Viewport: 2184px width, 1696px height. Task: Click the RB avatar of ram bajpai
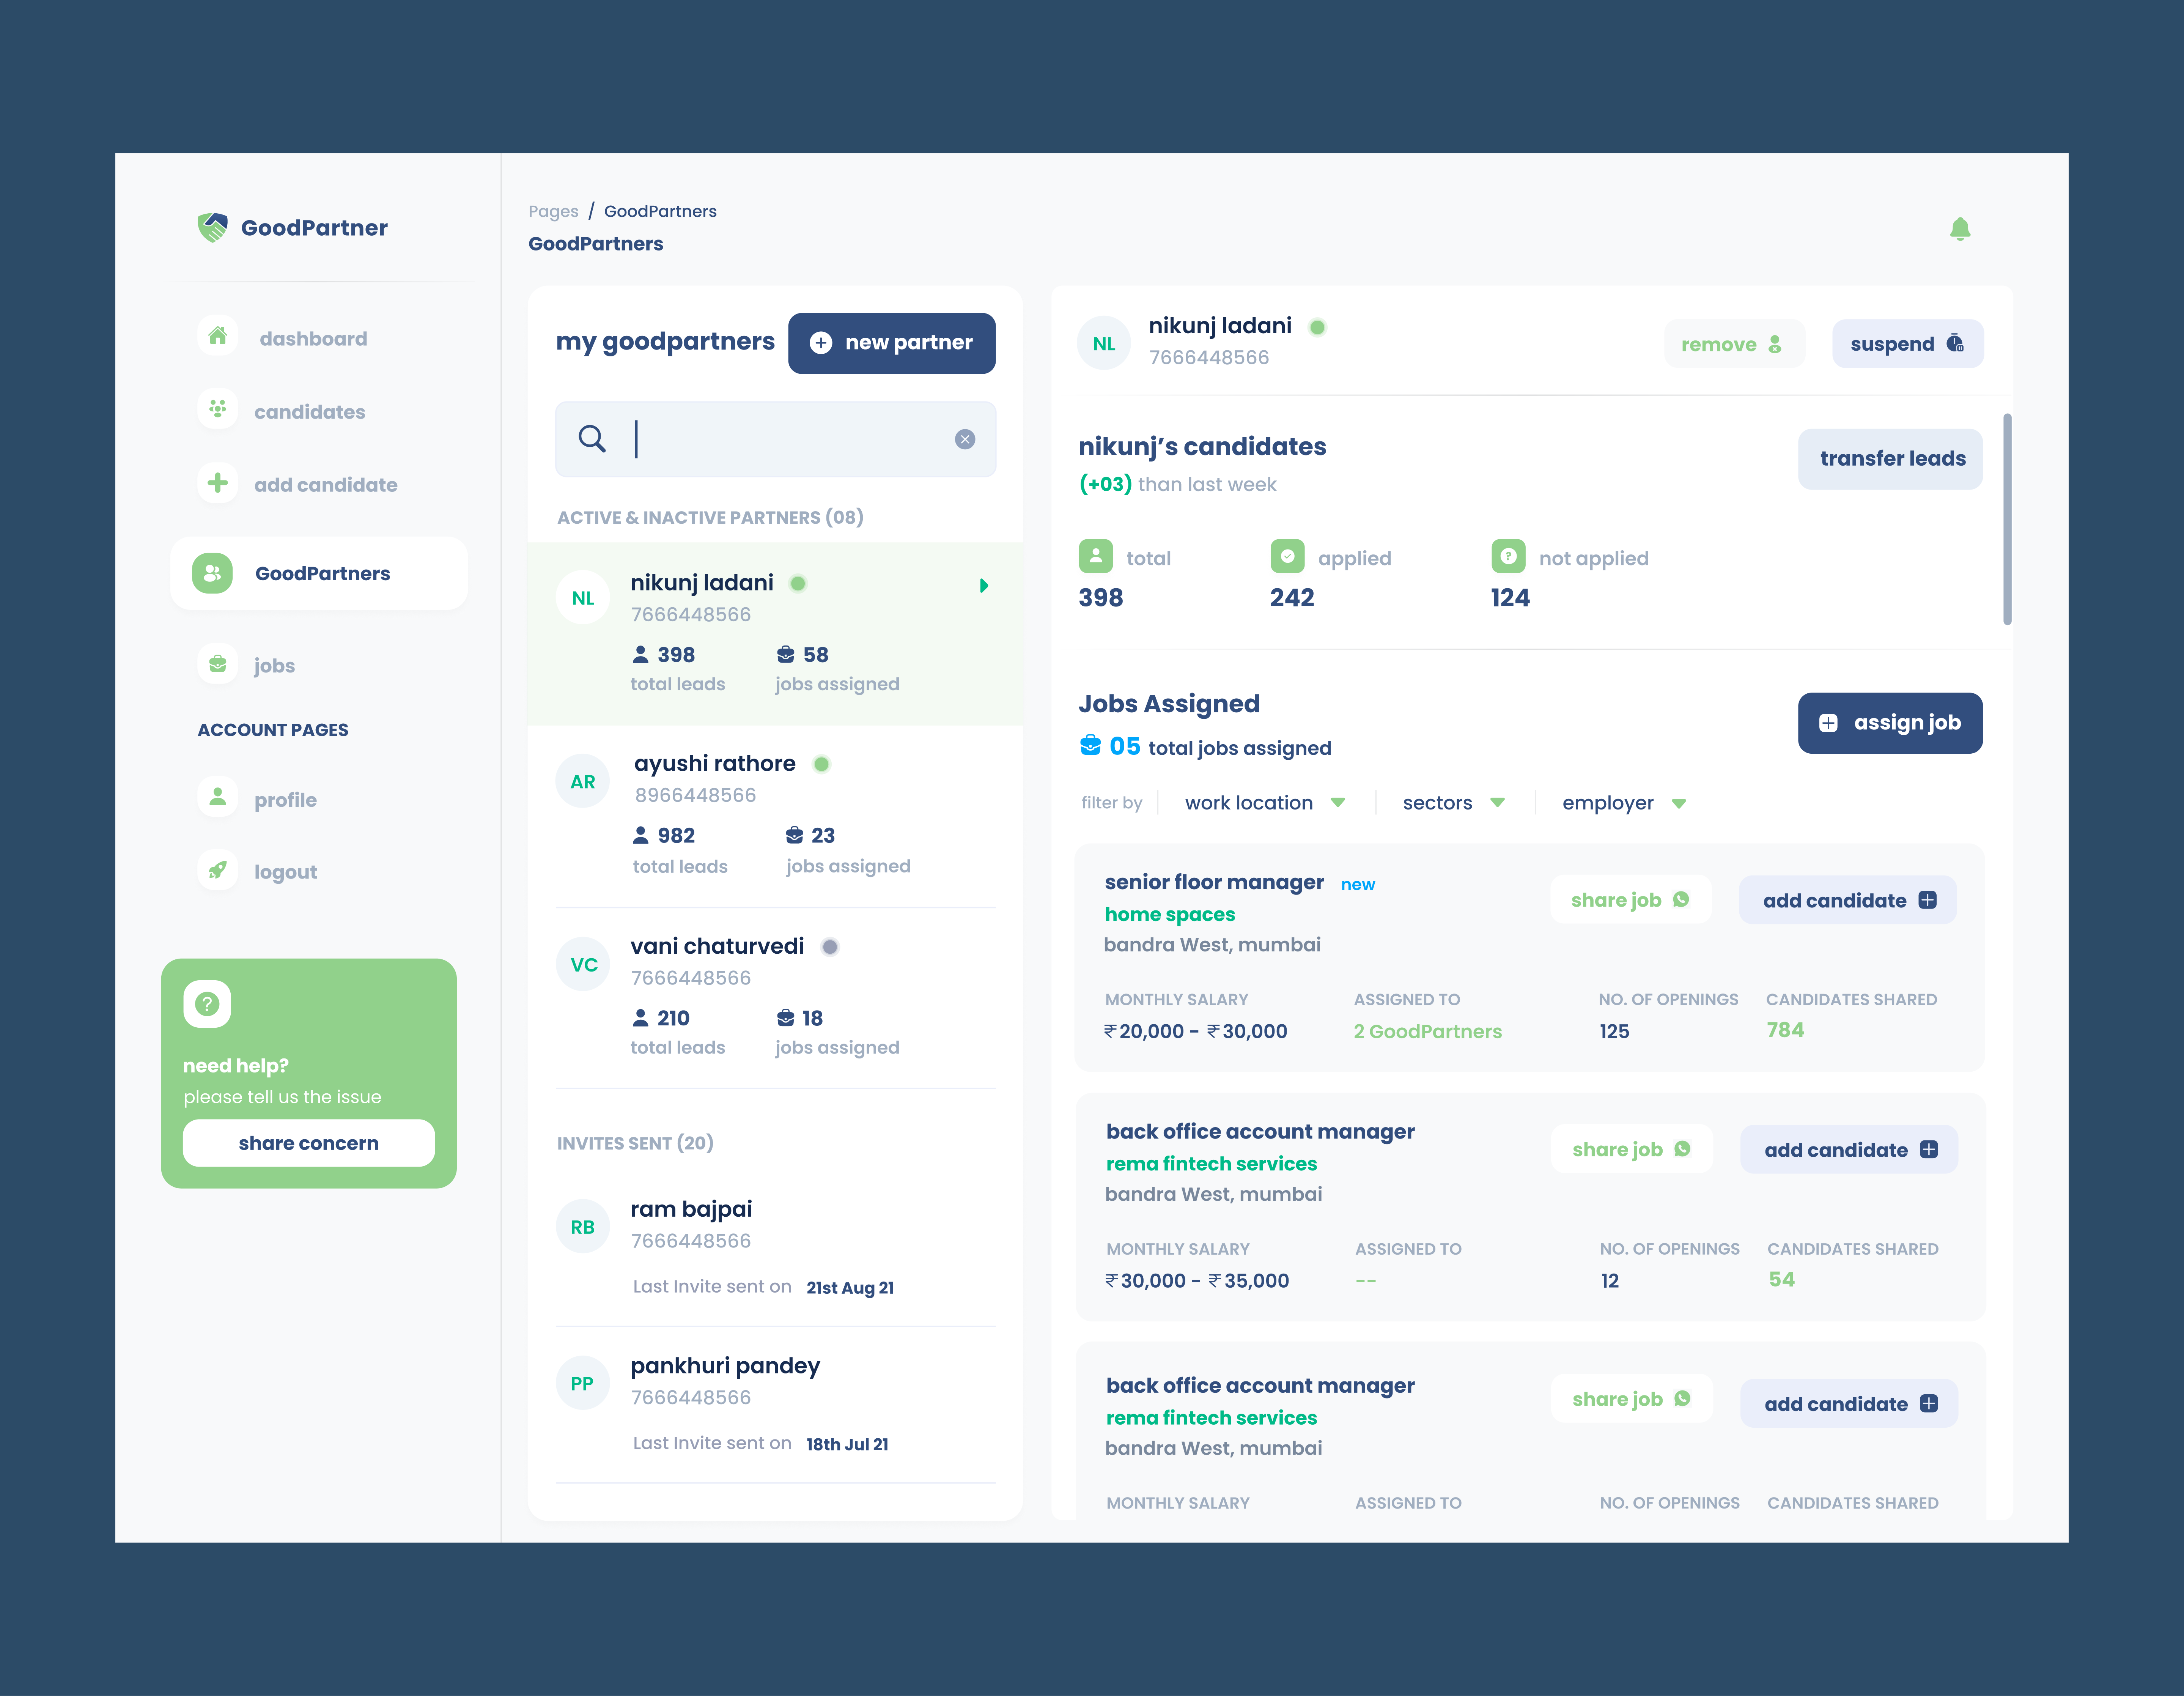coord(583,1227)
